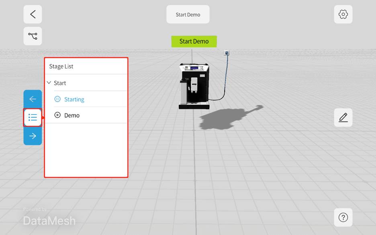Go to previous stage with left arrow
Viewport: 376px width, 235px height.
33,99
